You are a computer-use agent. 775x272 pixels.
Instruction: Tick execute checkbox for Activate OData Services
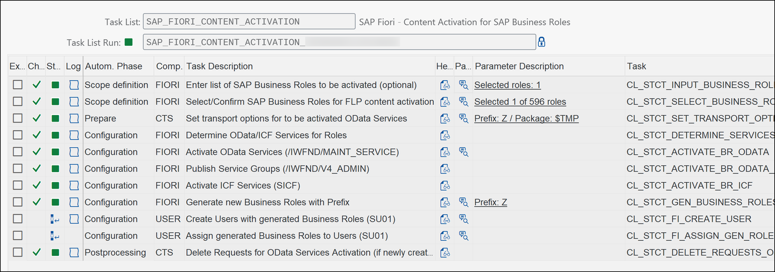click(18, 152)
